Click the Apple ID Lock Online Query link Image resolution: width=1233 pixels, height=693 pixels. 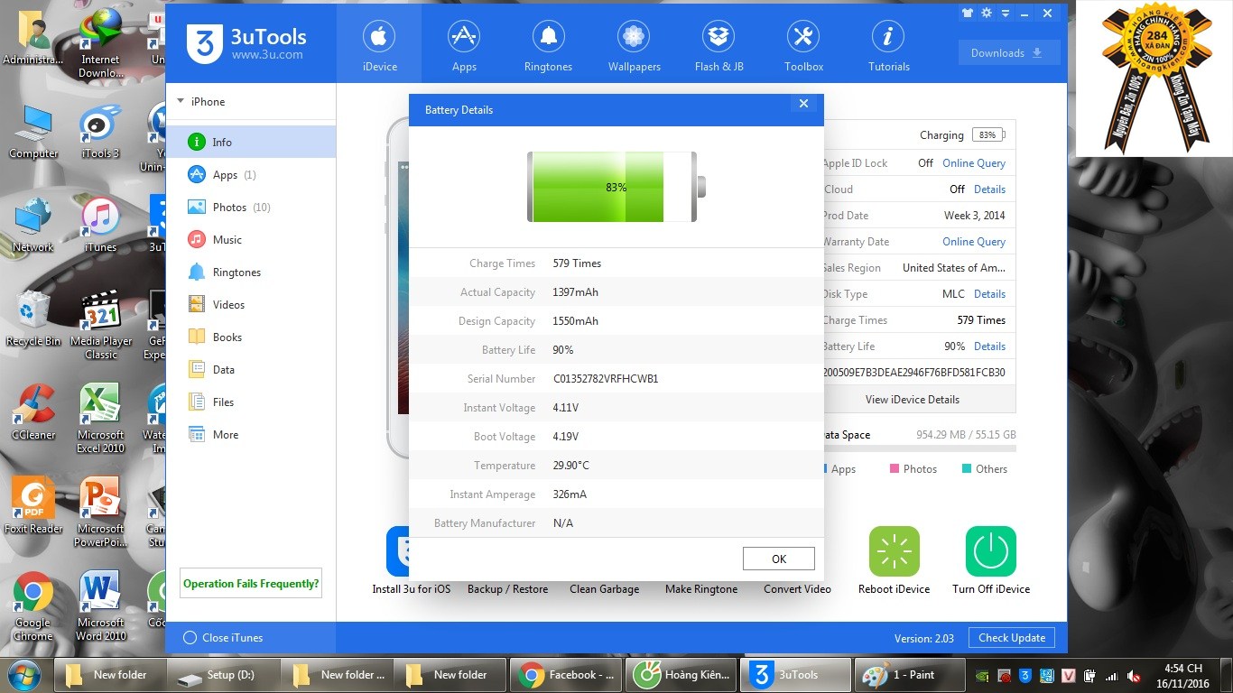point(973,163)
